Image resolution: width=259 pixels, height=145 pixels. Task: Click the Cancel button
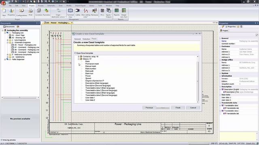[193, 108]
